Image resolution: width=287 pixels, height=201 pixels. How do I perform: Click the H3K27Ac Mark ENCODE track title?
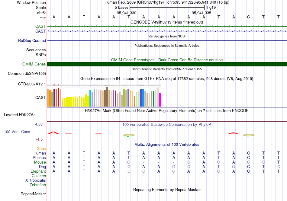tap(166, 111)
